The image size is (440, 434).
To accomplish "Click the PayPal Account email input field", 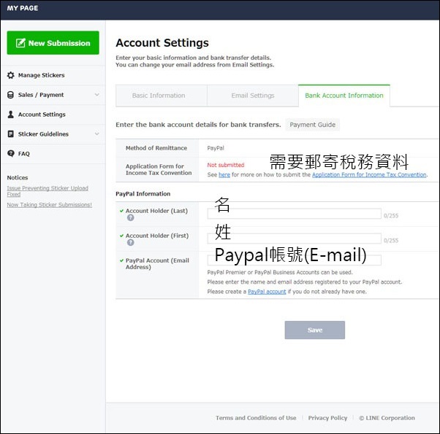I will [x=294, y=260].
